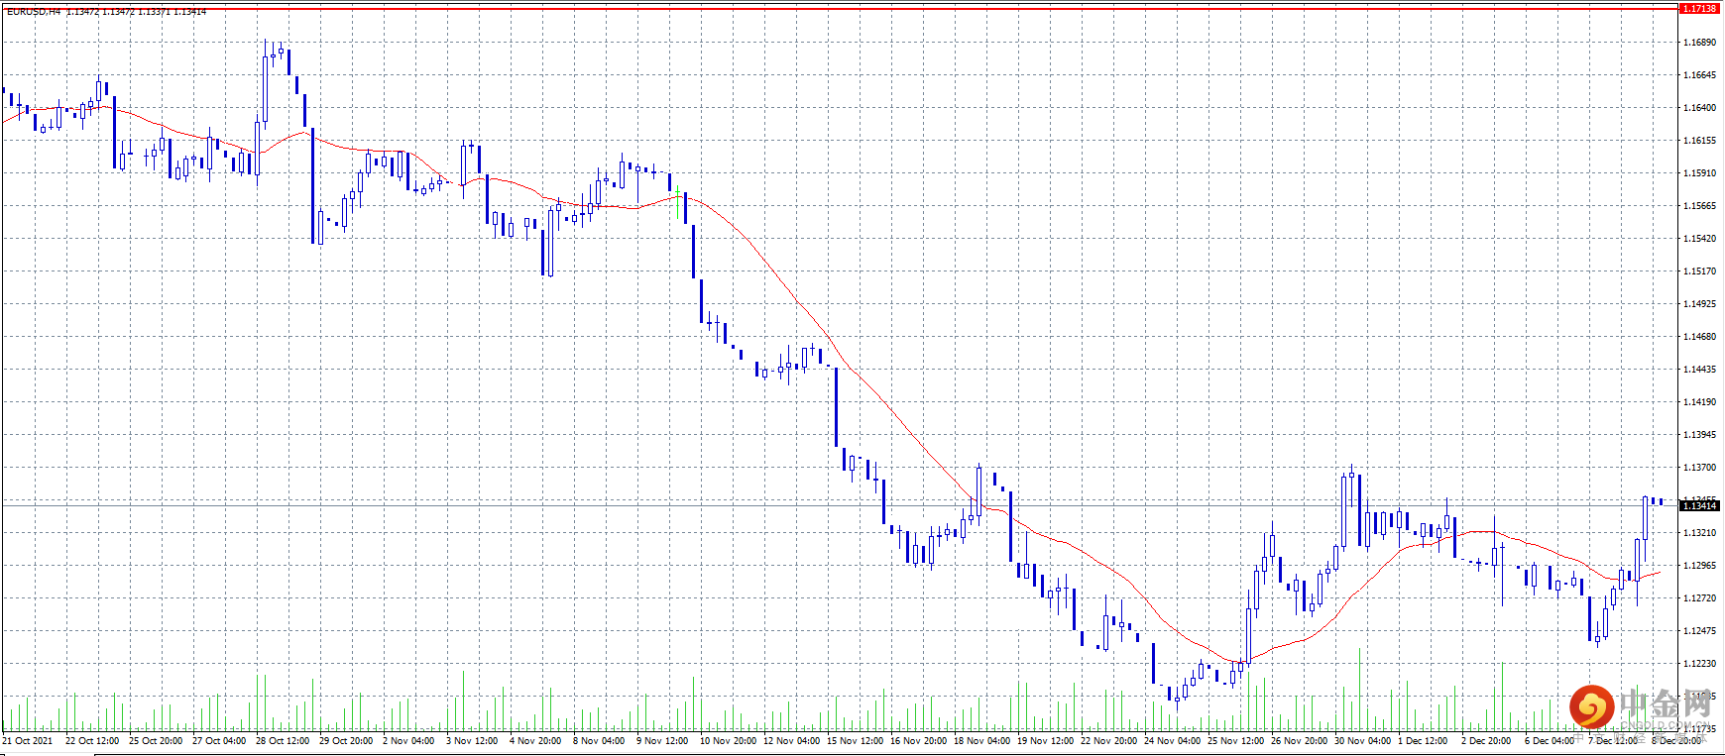
Task: Select the 29 Oct 20:00 time label
Action: (x=346, y=741)
